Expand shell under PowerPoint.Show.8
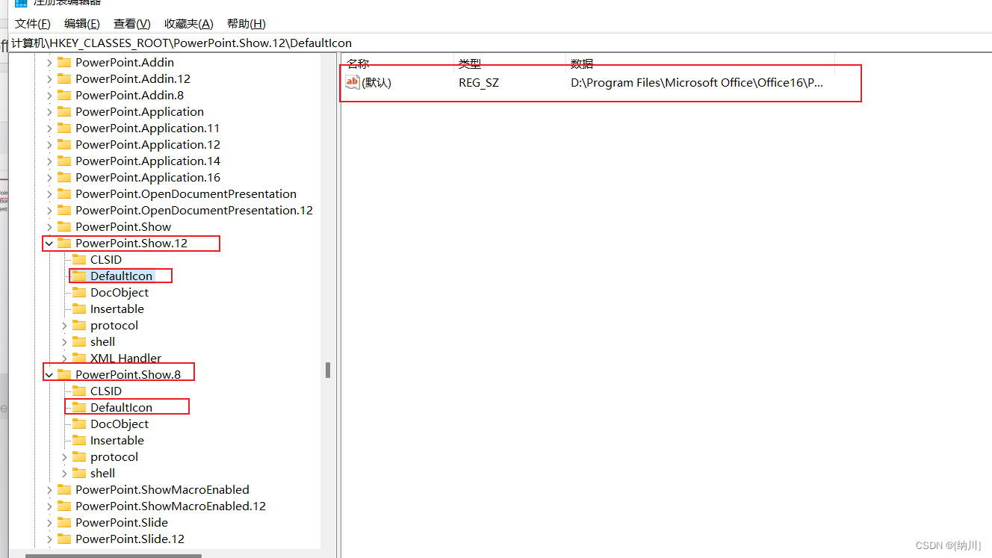The width and height of the screenshot is (992, 558). (x=64, y=474)
